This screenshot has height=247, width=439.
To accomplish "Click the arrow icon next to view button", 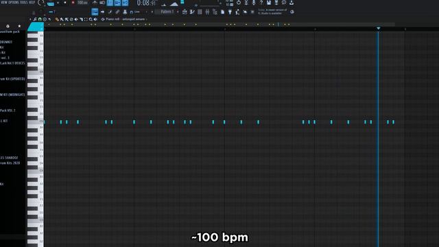I will (x=102, y=12).
